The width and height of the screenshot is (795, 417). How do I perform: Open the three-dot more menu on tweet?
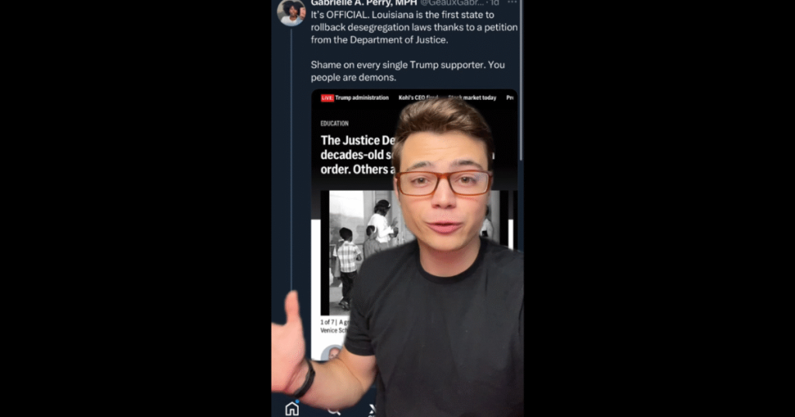[x=512, y=2]
